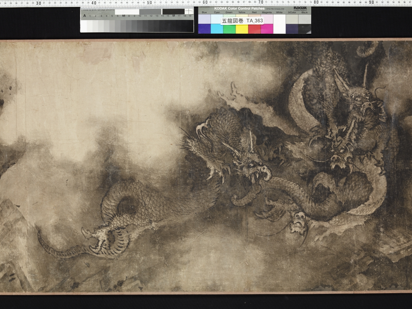The width and height of the screenshot is (412, 309).
Task: Click the saturated cyan color patch
Action: [217, 29]
